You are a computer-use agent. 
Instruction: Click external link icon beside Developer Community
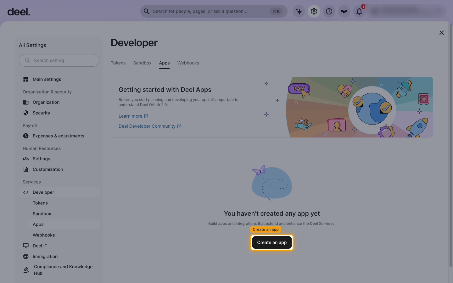tap(179, 126)
